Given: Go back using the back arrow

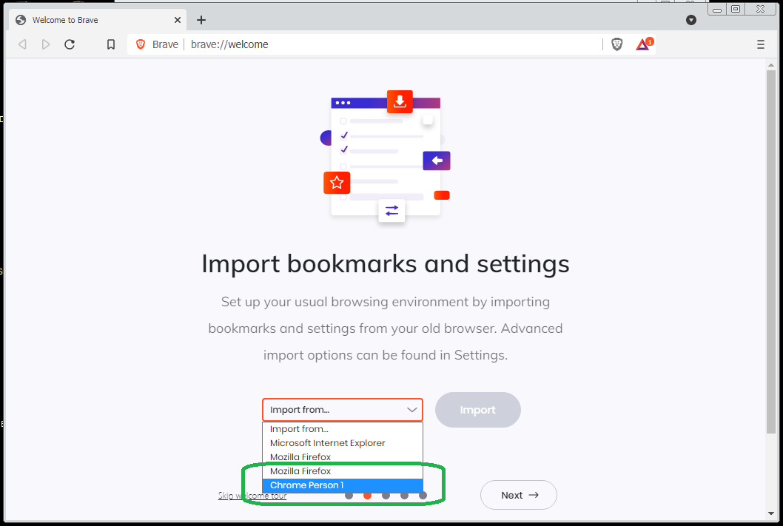Looking at the screenshot, I should 22,44.
